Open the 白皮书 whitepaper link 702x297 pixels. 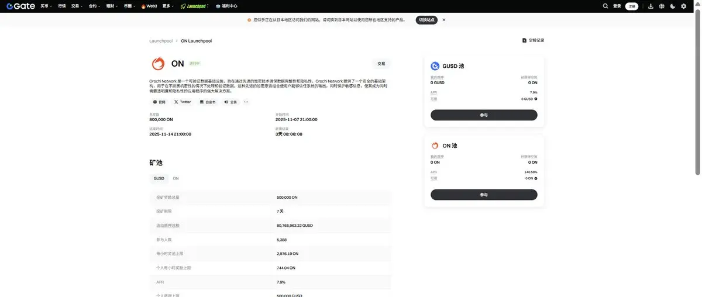click(208, 102)
